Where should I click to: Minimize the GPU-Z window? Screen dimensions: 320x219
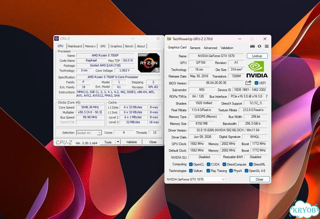(240, 39)
